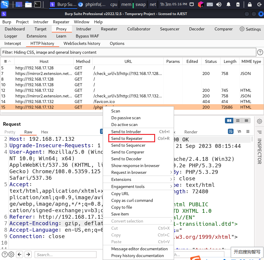Image resolution: width=264 pixels, height=260 pixels.
Task: Toggle the response show non-printable \n icon
Action: [239, 131]
